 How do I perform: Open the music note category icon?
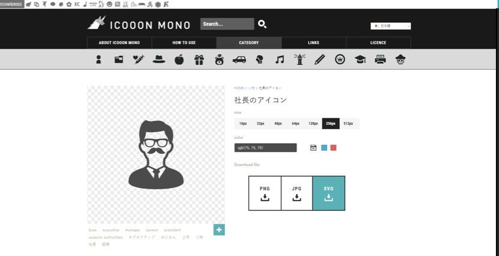(x=280, y=59)
